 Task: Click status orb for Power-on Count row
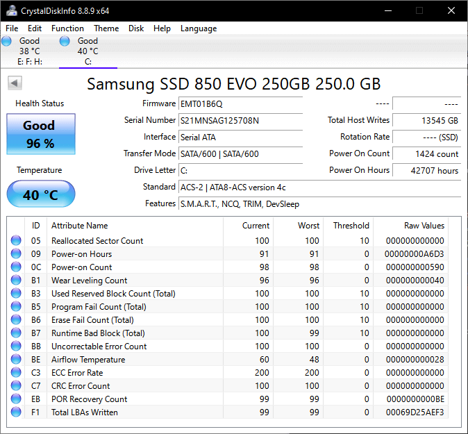click(16, 267)
